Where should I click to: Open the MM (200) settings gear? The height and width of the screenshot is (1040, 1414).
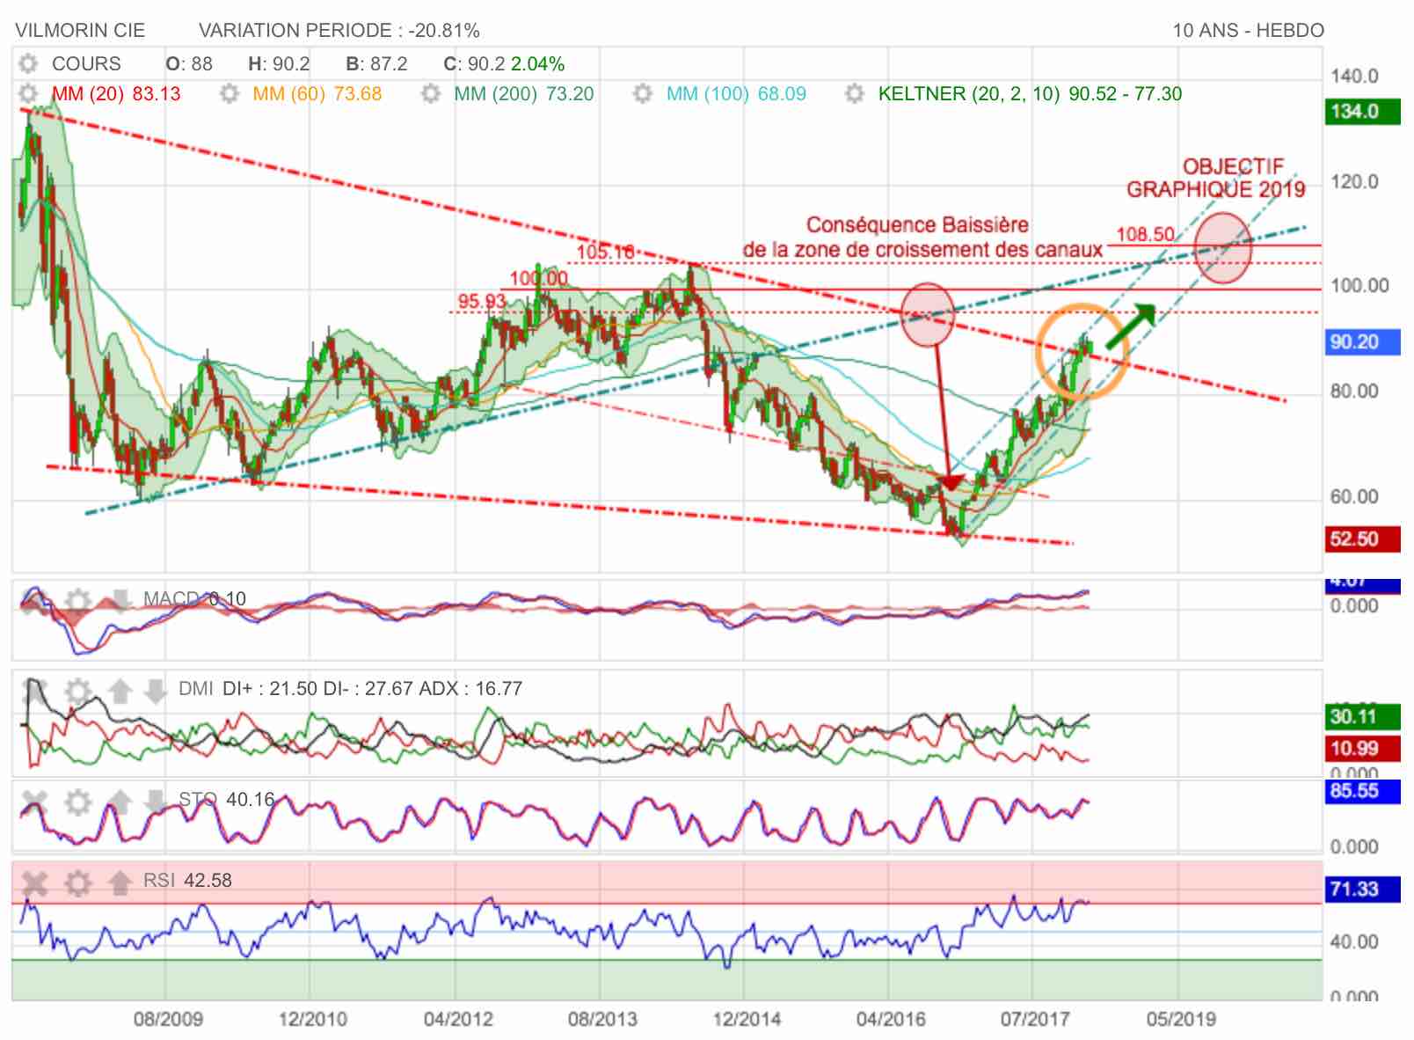[430, 93]
